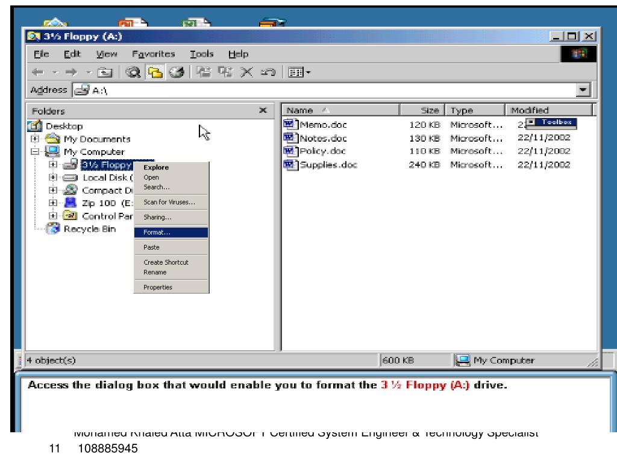Click the Copy To toolbar icon
This screenshot has height=463, width=617.
click(x=225, y=72)
